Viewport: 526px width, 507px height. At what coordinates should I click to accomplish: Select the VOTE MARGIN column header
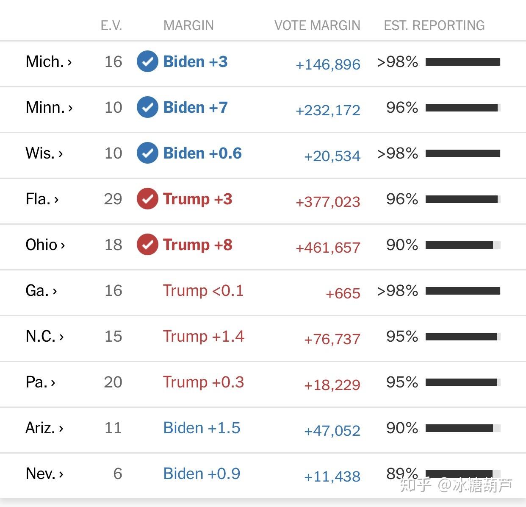317,25
